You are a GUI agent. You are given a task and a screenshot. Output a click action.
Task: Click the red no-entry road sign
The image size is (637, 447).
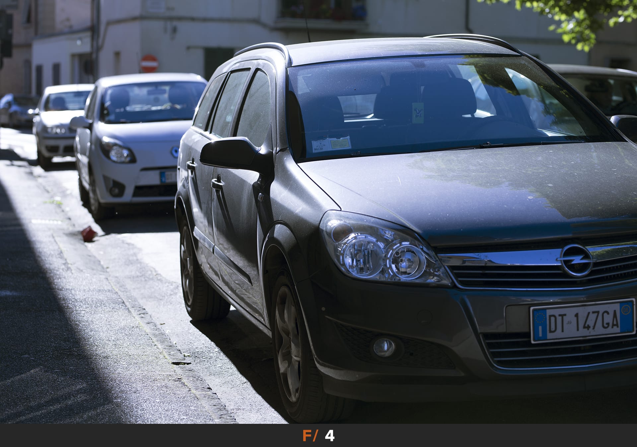pos(149,64)
